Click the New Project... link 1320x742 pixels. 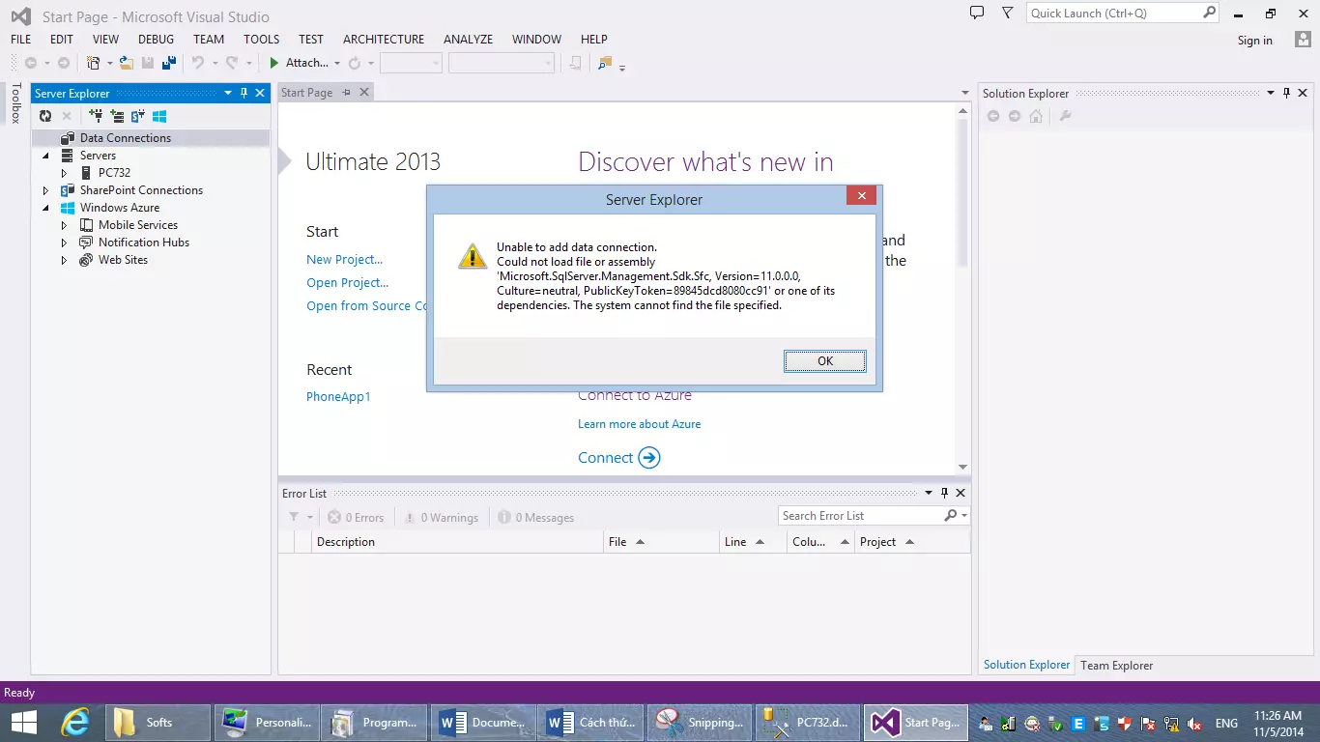click(x=345, y=259)
